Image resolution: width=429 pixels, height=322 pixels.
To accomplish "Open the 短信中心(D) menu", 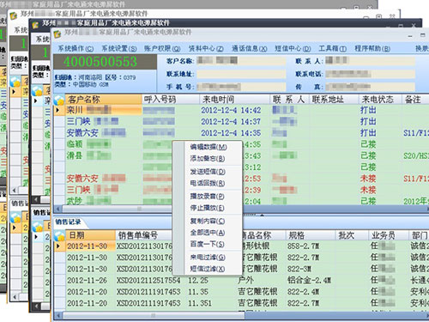I will pyautogui.click(x=293, y=49).
